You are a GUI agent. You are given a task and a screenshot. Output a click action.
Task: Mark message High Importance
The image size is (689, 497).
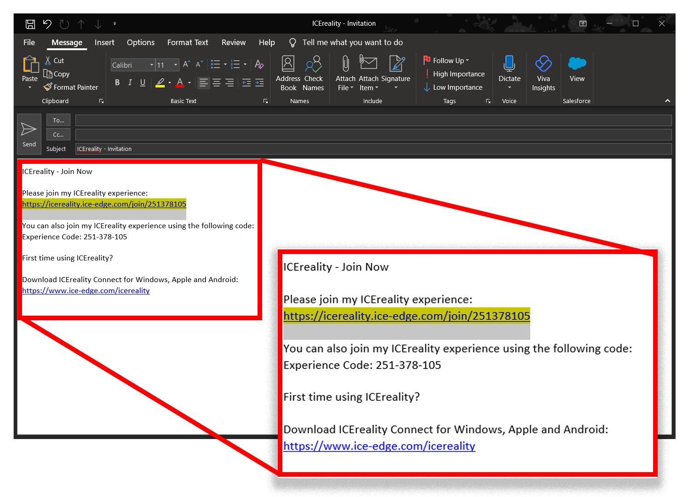(x=454, y=74)
